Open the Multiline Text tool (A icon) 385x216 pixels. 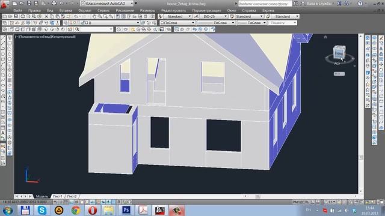pos(3,133)
